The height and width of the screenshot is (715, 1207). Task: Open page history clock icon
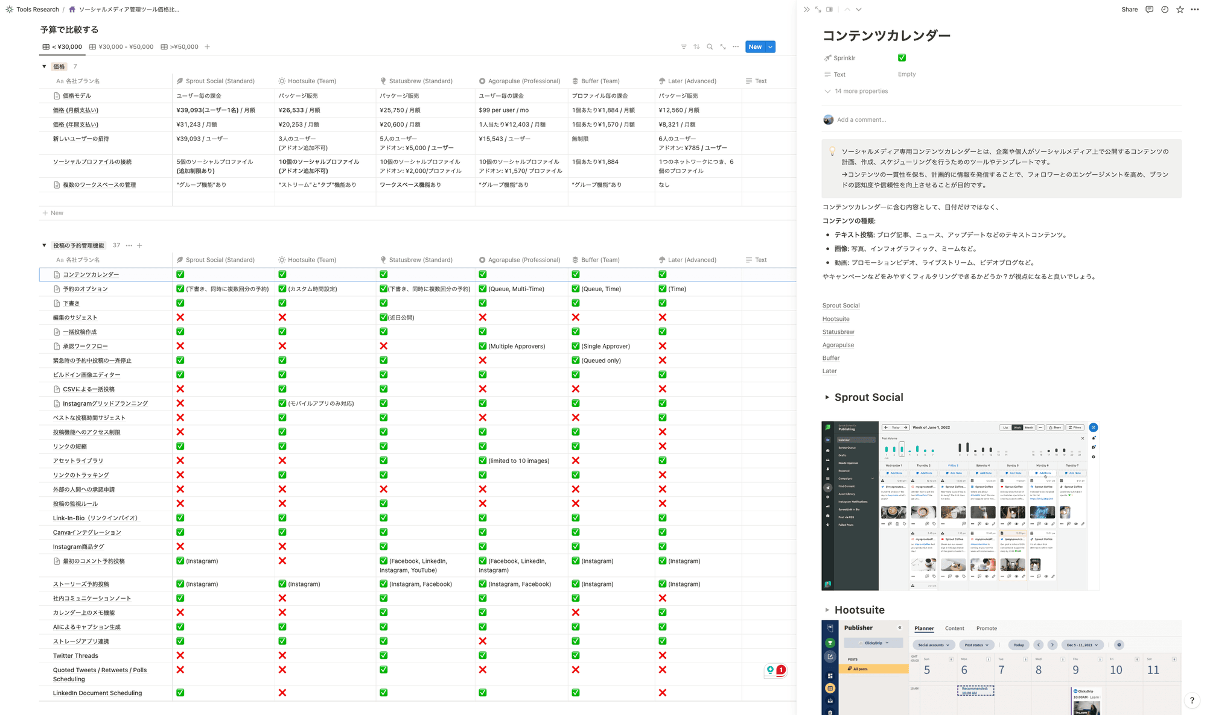pyautogui.click(x=1165, y=10)
